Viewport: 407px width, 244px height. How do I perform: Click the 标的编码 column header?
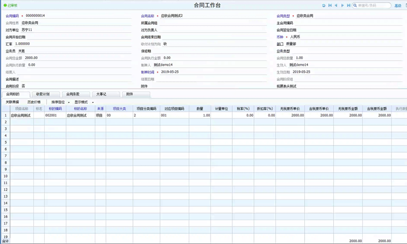point(55,109)
